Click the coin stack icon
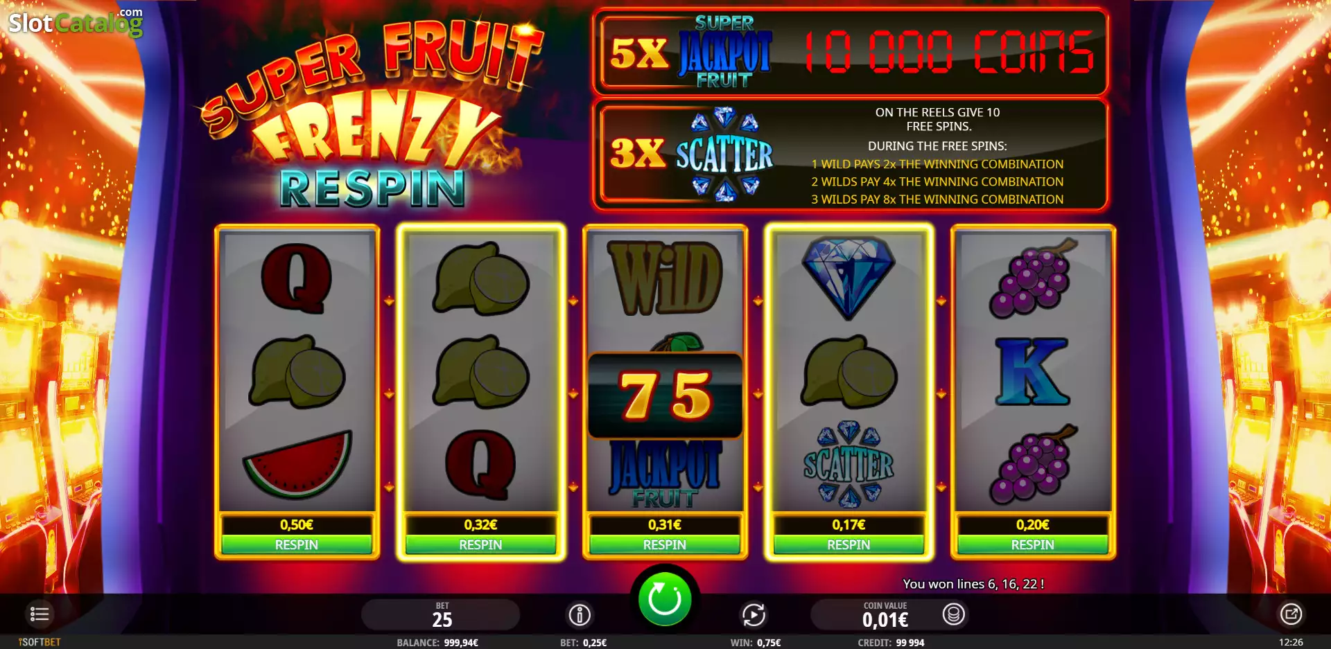The height and width of the screenshot is (649, 1331). point(953,614)
